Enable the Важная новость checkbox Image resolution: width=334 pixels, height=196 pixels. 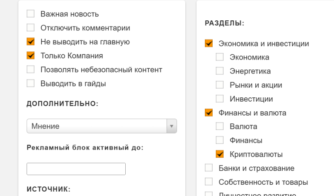pos(30,13)
